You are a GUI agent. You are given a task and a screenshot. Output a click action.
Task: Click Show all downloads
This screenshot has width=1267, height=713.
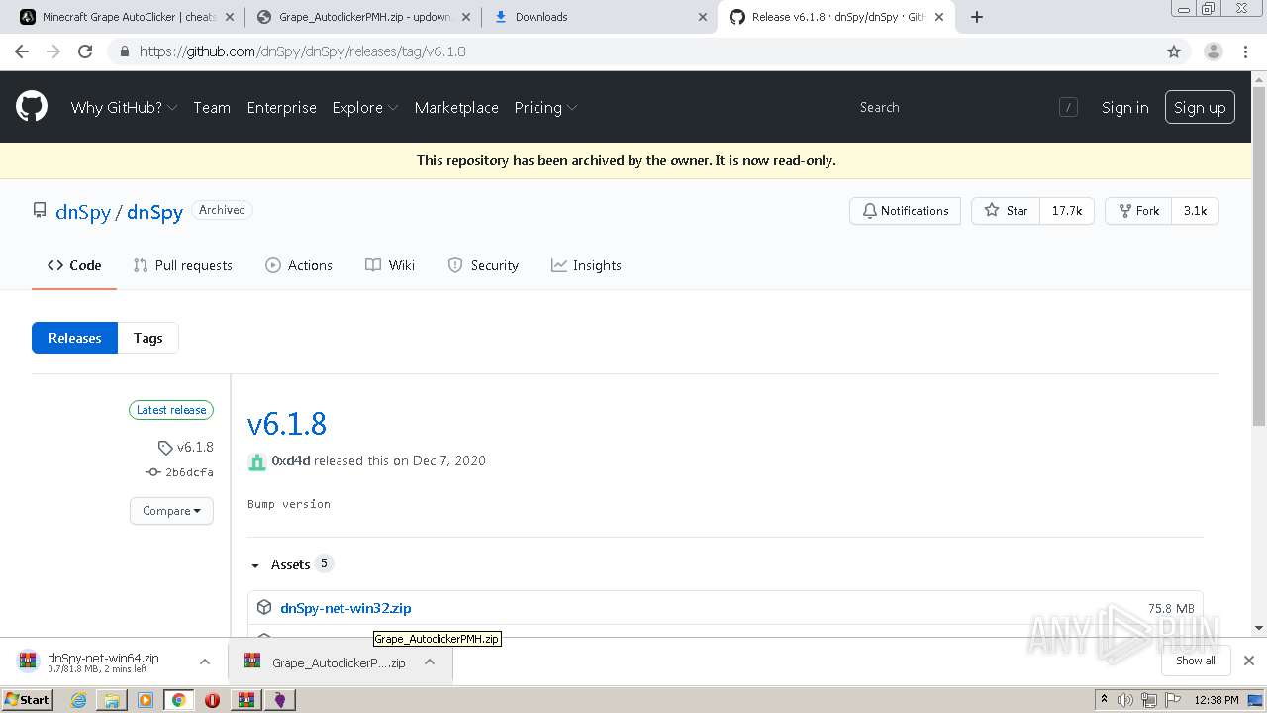pos(1196,661)
